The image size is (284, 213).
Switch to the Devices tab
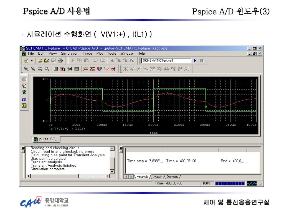(172, 177)
